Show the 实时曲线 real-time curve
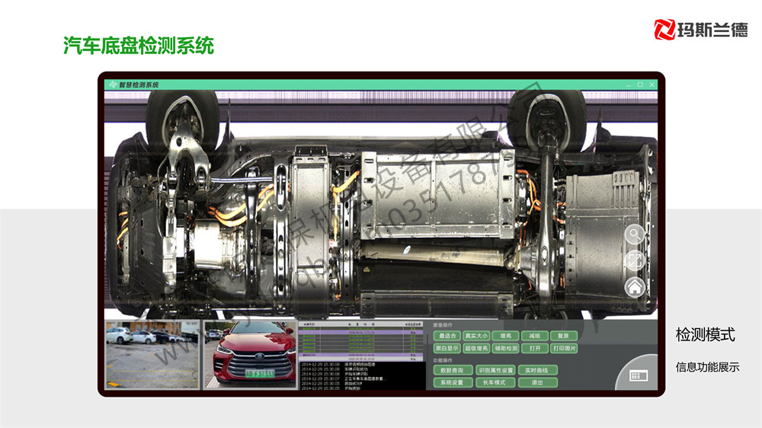The height and width of the screenshot is (428, 762). [x=537, y=370]
